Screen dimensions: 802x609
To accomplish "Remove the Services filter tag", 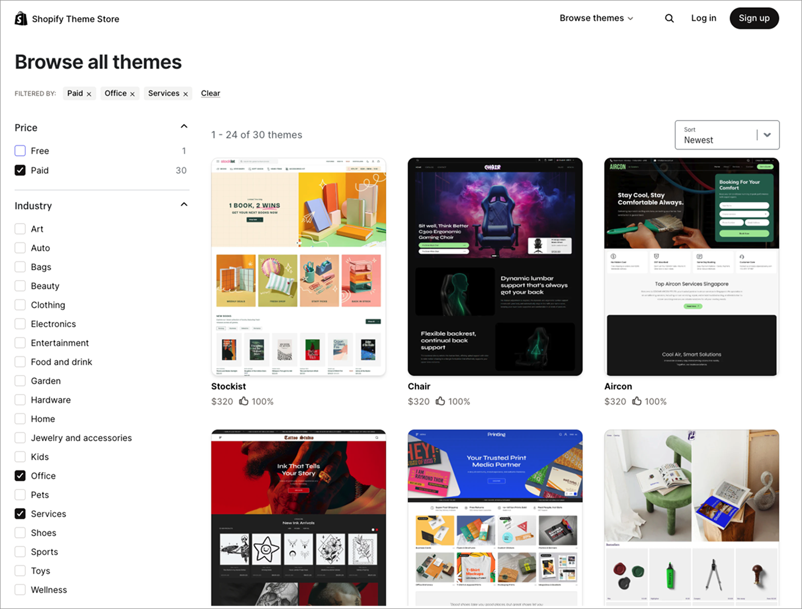I will (185, 93).
